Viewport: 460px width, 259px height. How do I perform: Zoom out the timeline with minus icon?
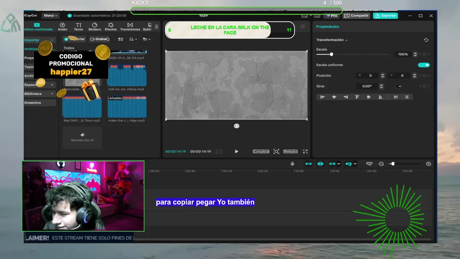(381, 164)
